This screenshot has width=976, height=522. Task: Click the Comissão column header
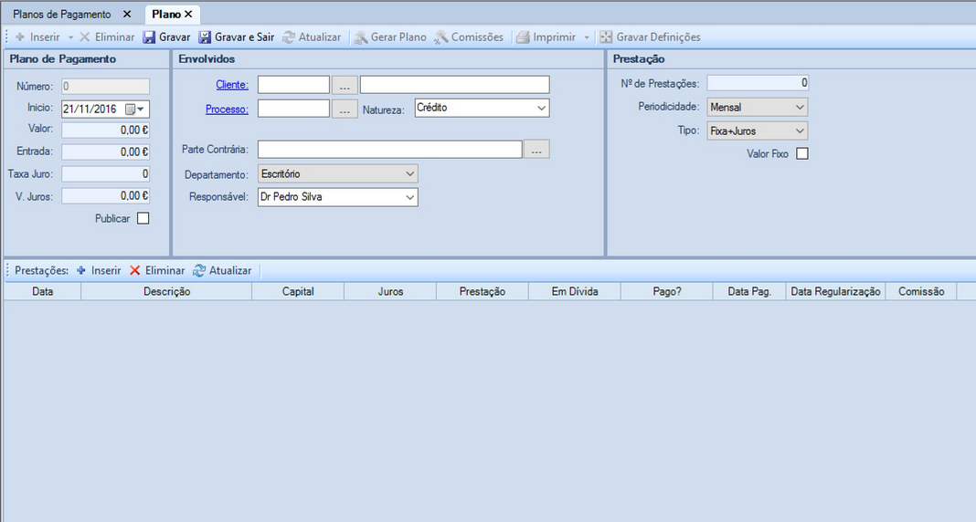point(921,291)
